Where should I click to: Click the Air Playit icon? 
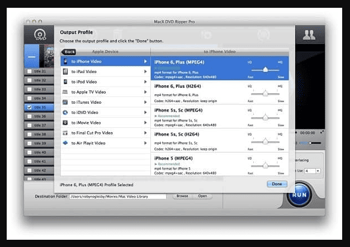[65, 143]
